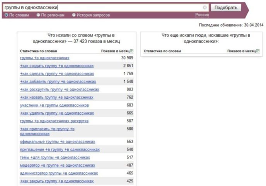
Task: Click 'Последнее обновление: 30.04.2014' text
Action: pos(231,25)
